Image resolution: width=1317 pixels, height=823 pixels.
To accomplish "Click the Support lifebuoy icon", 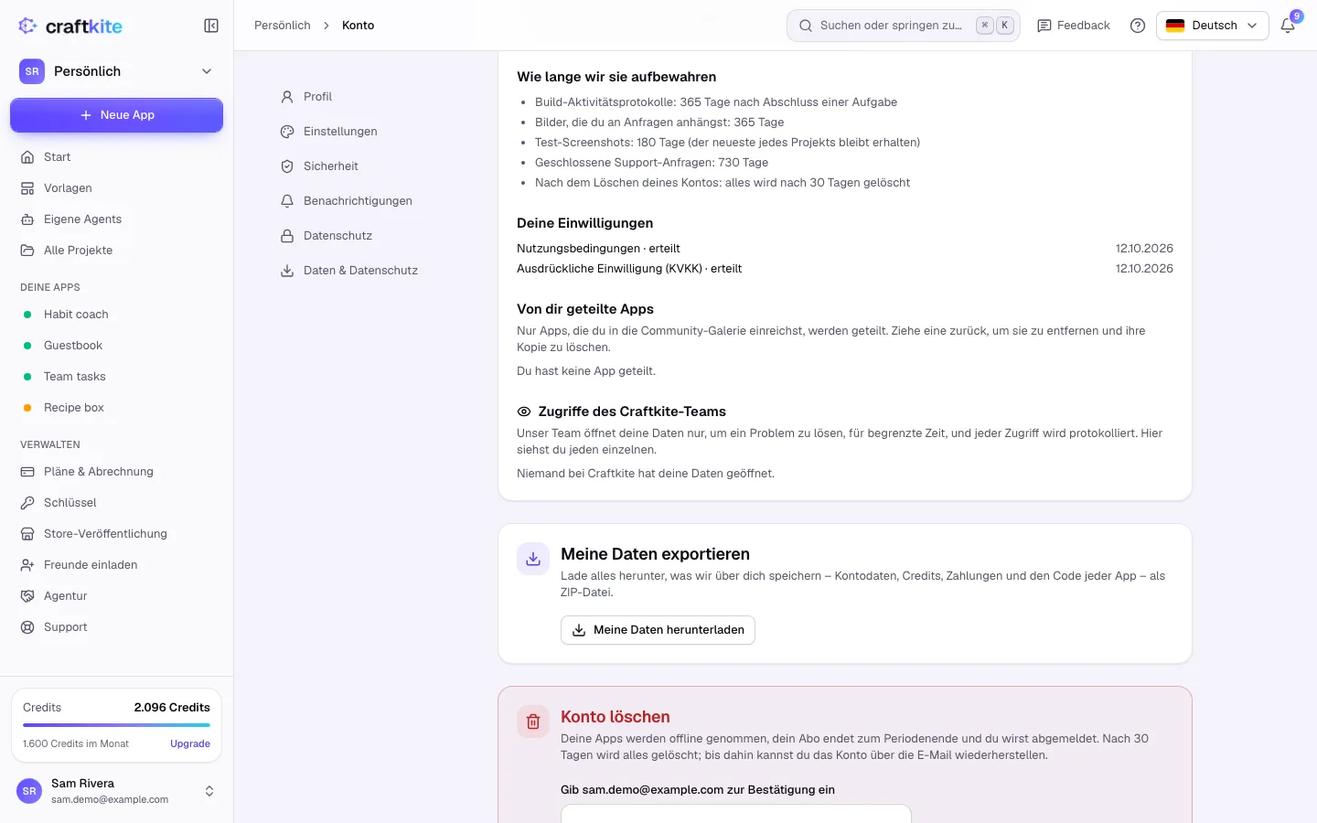I will pyautogui.click(x=27, y=627).
